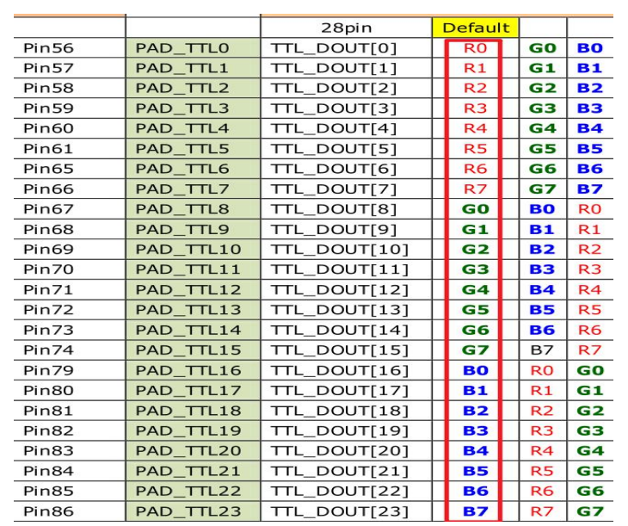Select the Pin65 cell
The image size is (628, 526).
coord(70,169)
